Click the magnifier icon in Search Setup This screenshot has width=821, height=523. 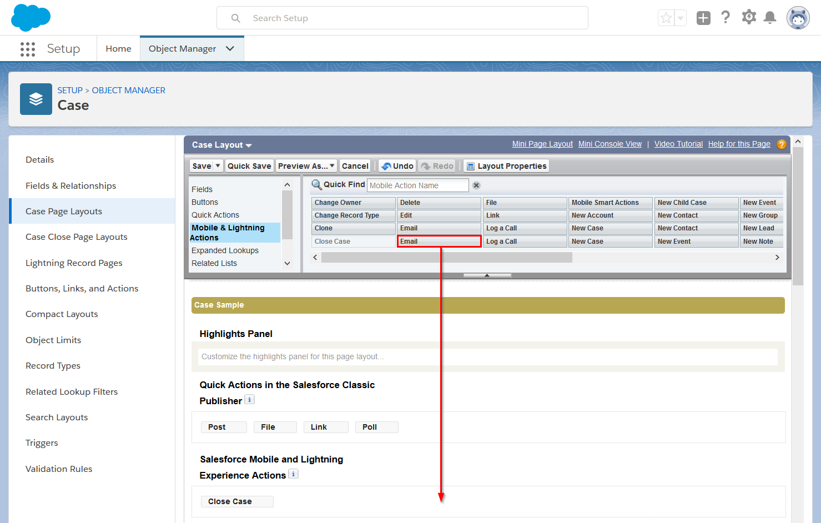236,18
